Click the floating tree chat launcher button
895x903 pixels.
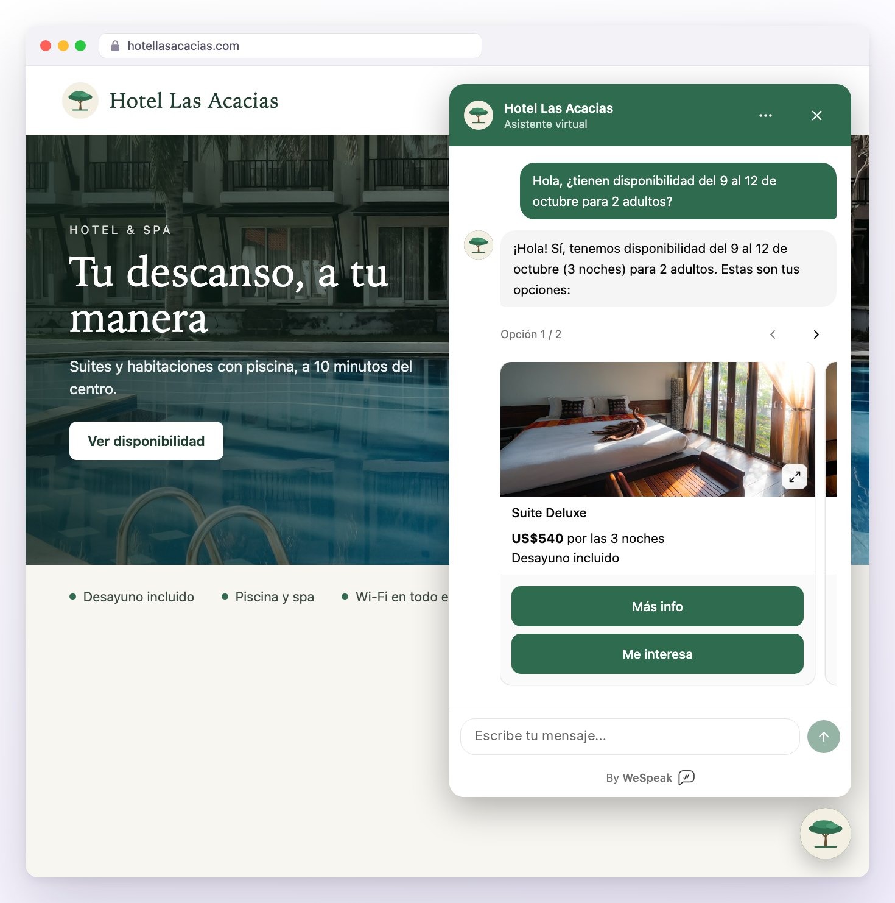pos(825,834)
